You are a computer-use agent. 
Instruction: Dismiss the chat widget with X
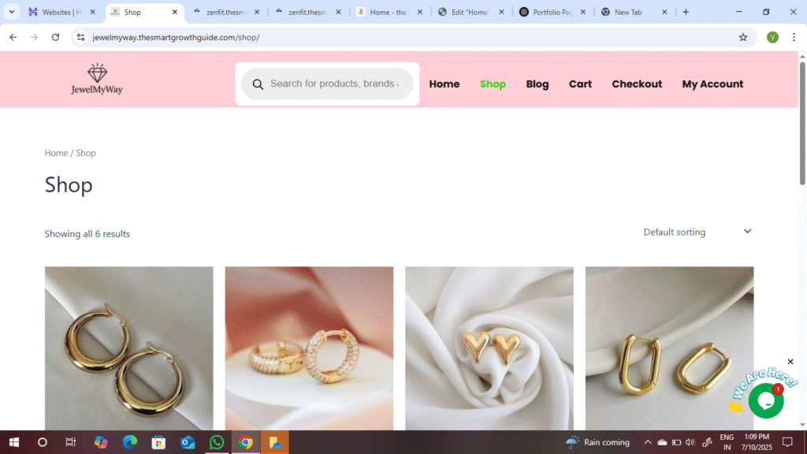tap(790, 362)
